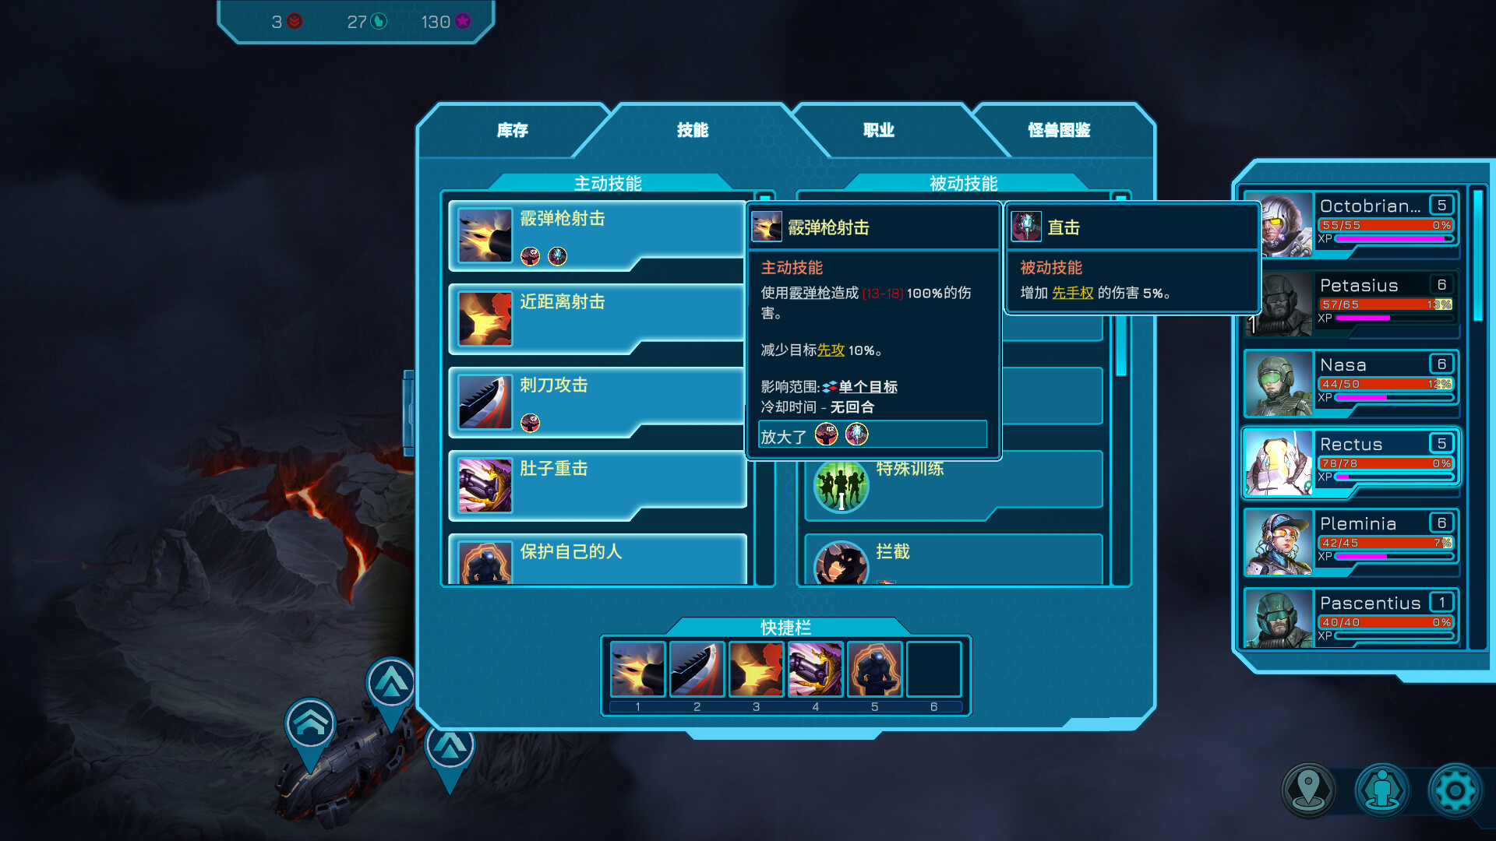This screenshot has width=1496, height=841.
Task: Click the party list scrollbar
Action: point(1477,417)
